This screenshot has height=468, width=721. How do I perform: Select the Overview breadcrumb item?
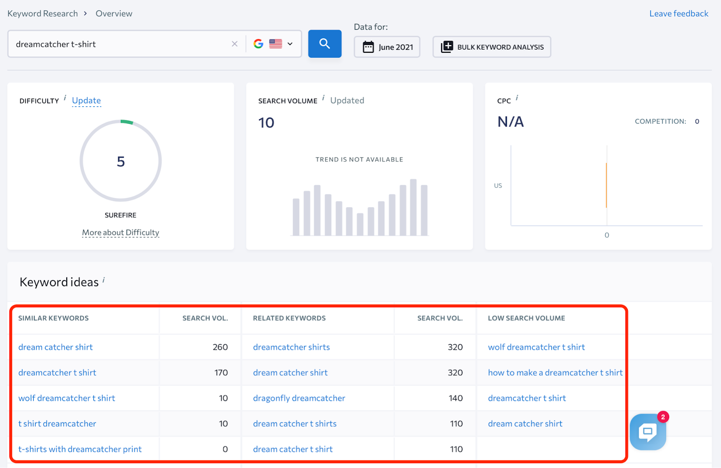click(114, 14)
